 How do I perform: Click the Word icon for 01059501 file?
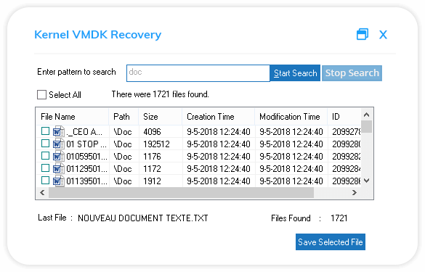(x=59, y=157)
